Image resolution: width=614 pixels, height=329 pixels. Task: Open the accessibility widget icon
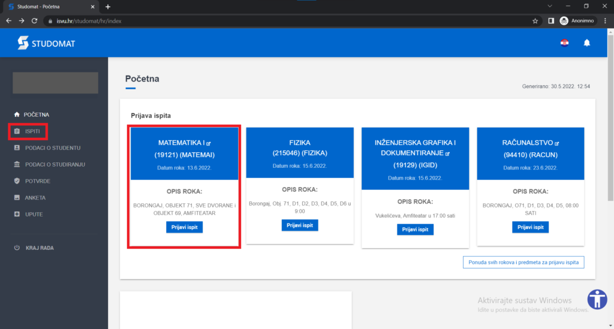point(597,299)
